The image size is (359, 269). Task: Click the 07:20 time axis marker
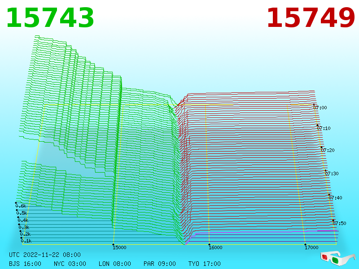click(x=328, y=150)
